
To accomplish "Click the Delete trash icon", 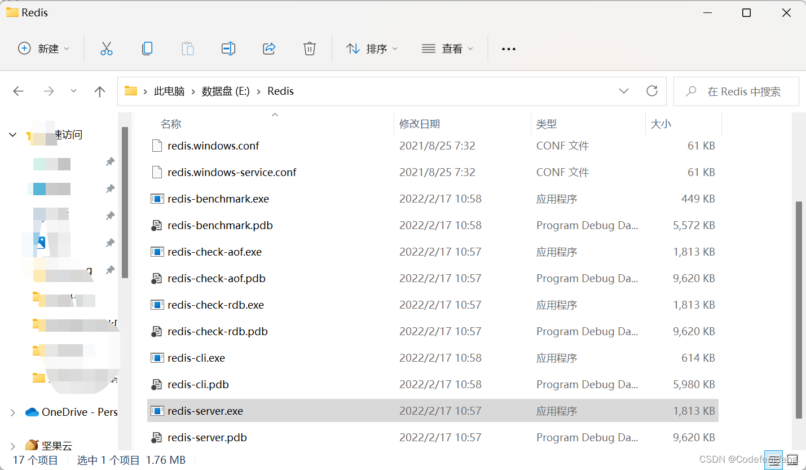I will coord(310,49).
